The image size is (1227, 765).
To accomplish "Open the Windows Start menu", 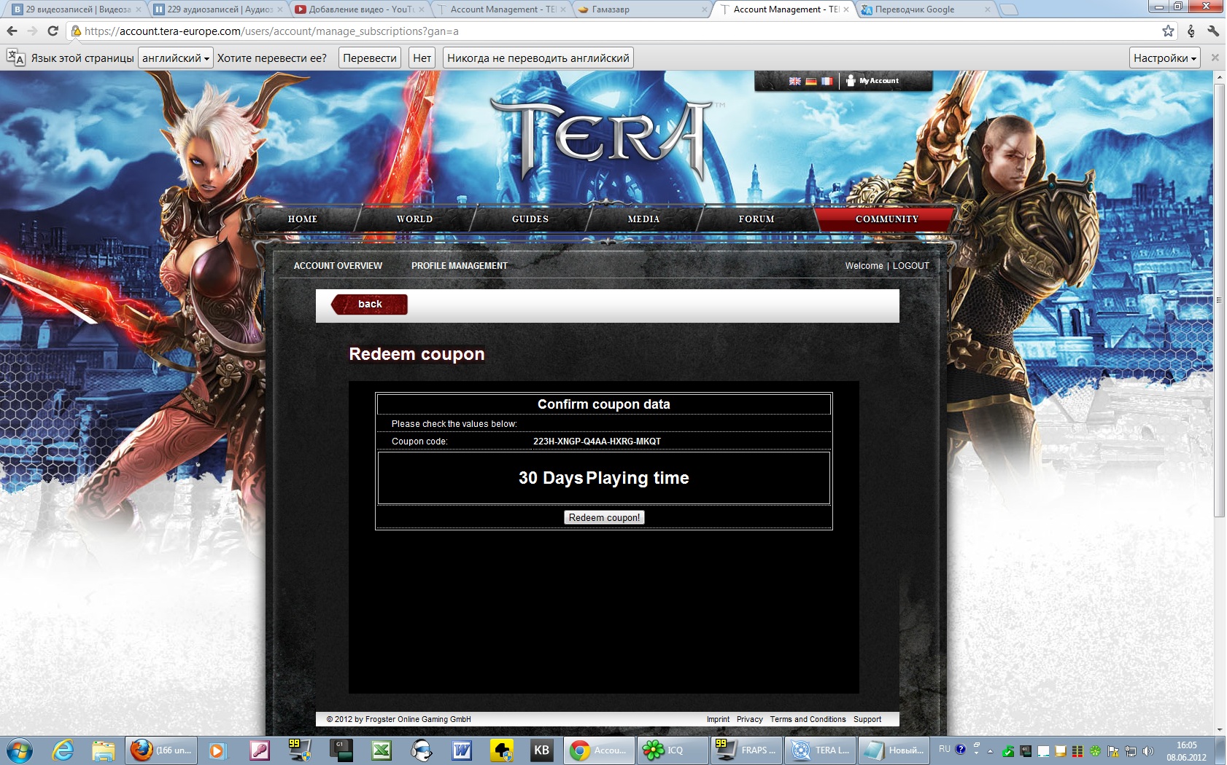I will [x=19, y=750].
